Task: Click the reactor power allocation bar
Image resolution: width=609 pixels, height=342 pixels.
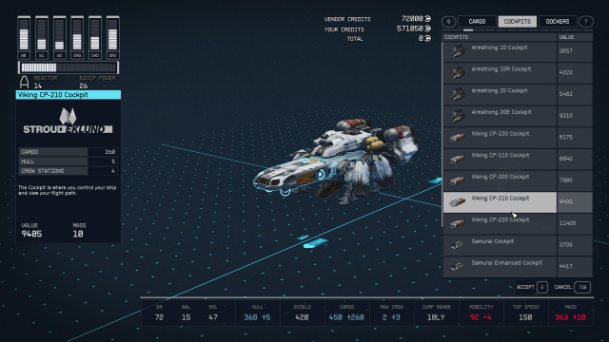Action: pos(69,67)
